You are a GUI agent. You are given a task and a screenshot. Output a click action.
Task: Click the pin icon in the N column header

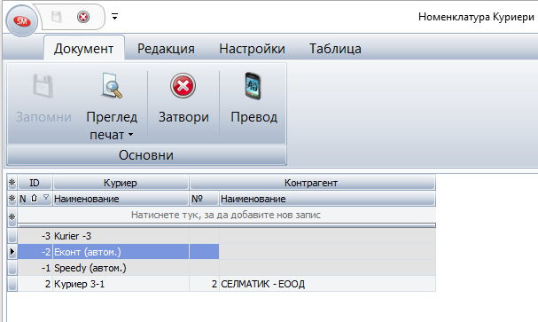pyautogui.click(x=35, y=198)
